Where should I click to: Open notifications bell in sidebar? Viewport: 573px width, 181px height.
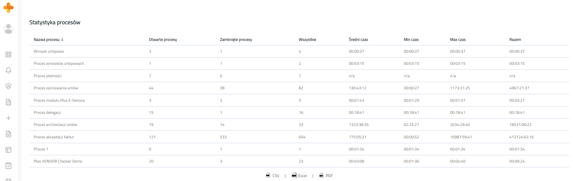[x=8, y=70]
